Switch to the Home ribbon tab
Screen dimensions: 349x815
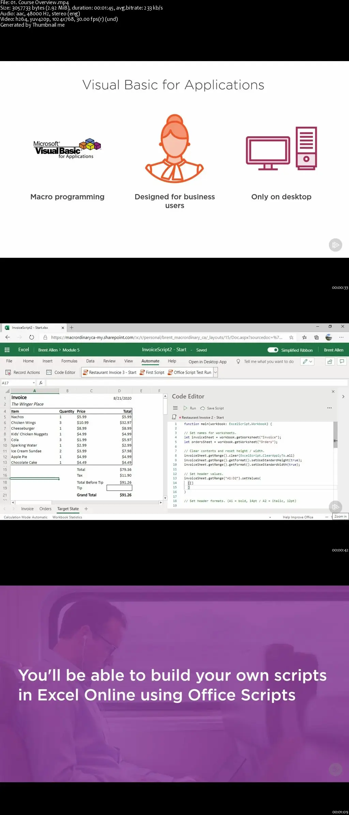tap(28, 361)
